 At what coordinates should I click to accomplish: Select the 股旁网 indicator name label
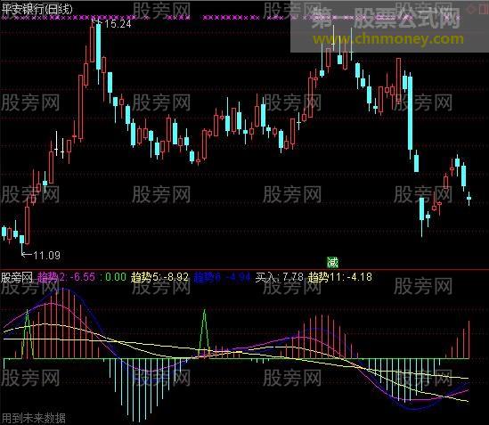point(17,277)
